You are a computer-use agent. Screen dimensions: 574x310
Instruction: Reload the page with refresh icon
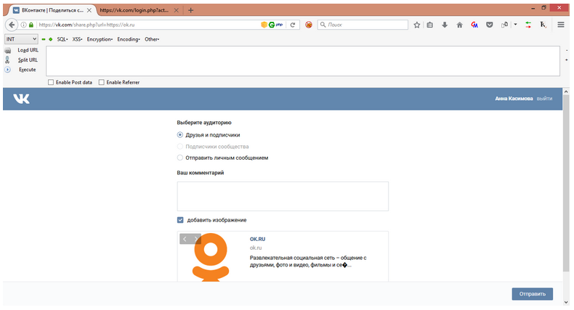click(x=293, y=24)
